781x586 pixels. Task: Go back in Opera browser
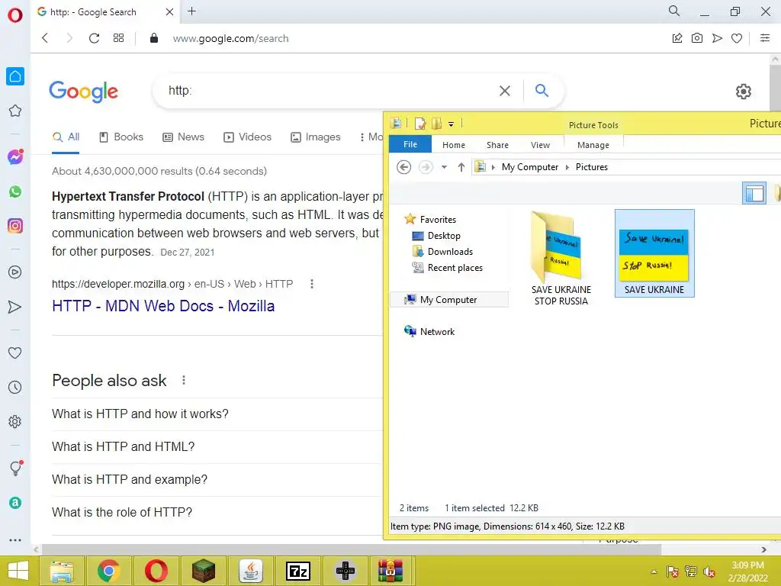coord(45,38)
